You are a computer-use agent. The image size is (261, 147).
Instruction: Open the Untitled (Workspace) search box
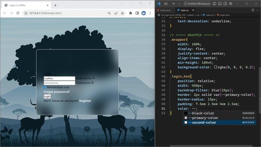[197, 4]
